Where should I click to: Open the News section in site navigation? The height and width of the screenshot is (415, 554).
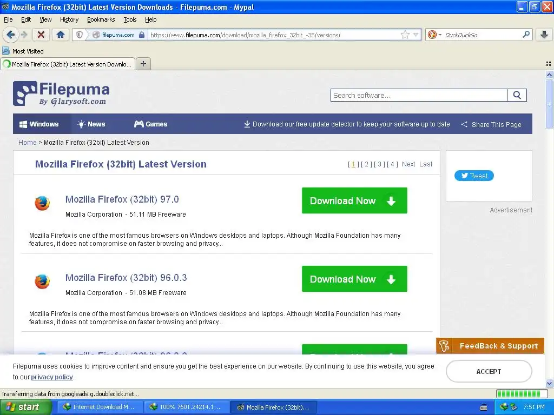[91, 124]
